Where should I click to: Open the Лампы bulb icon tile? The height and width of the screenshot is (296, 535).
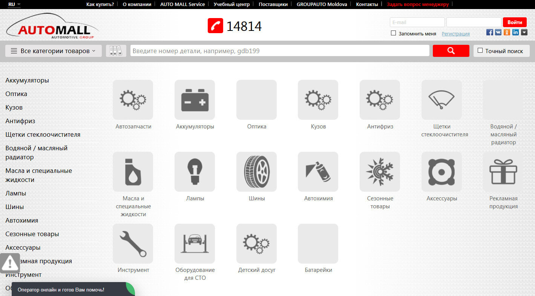pos(195,172)
